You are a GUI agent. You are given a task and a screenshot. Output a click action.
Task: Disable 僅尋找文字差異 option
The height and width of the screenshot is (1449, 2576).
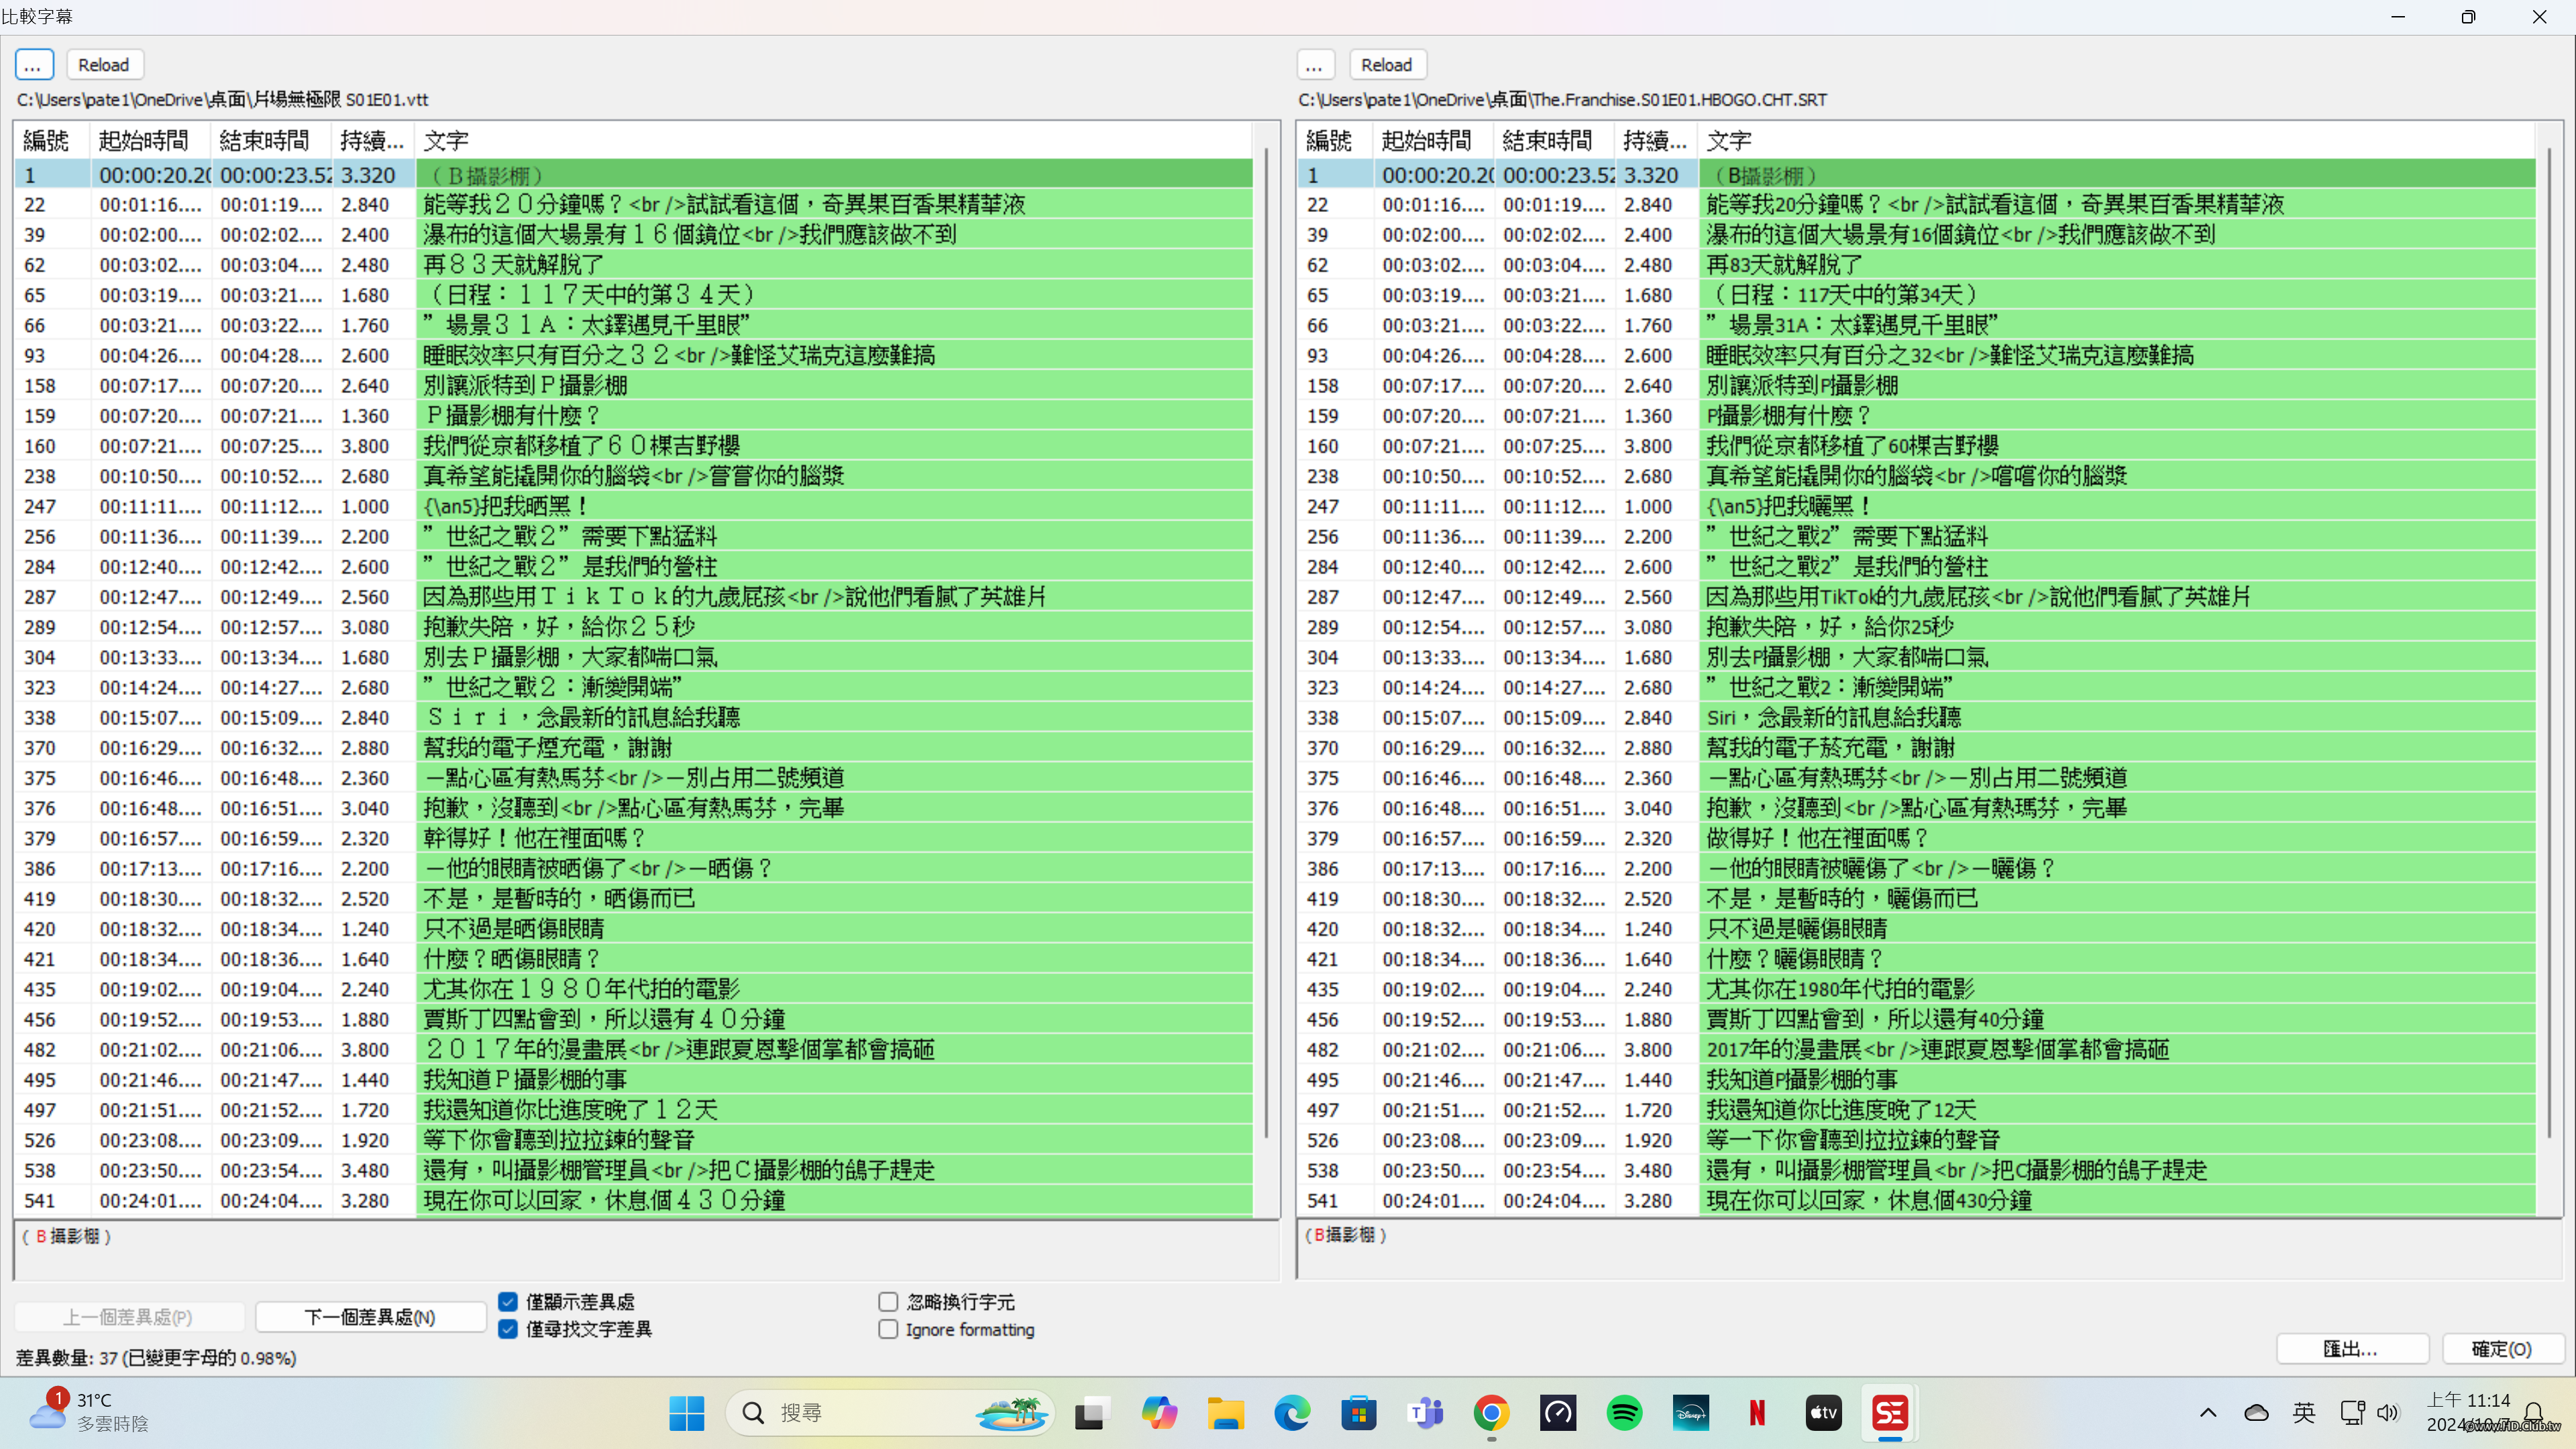(x=509, y=1330)
